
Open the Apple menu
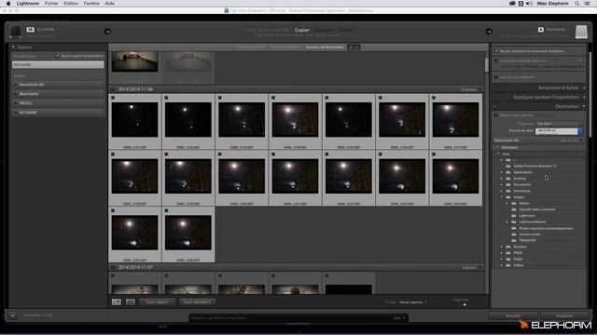pos(8,4)
